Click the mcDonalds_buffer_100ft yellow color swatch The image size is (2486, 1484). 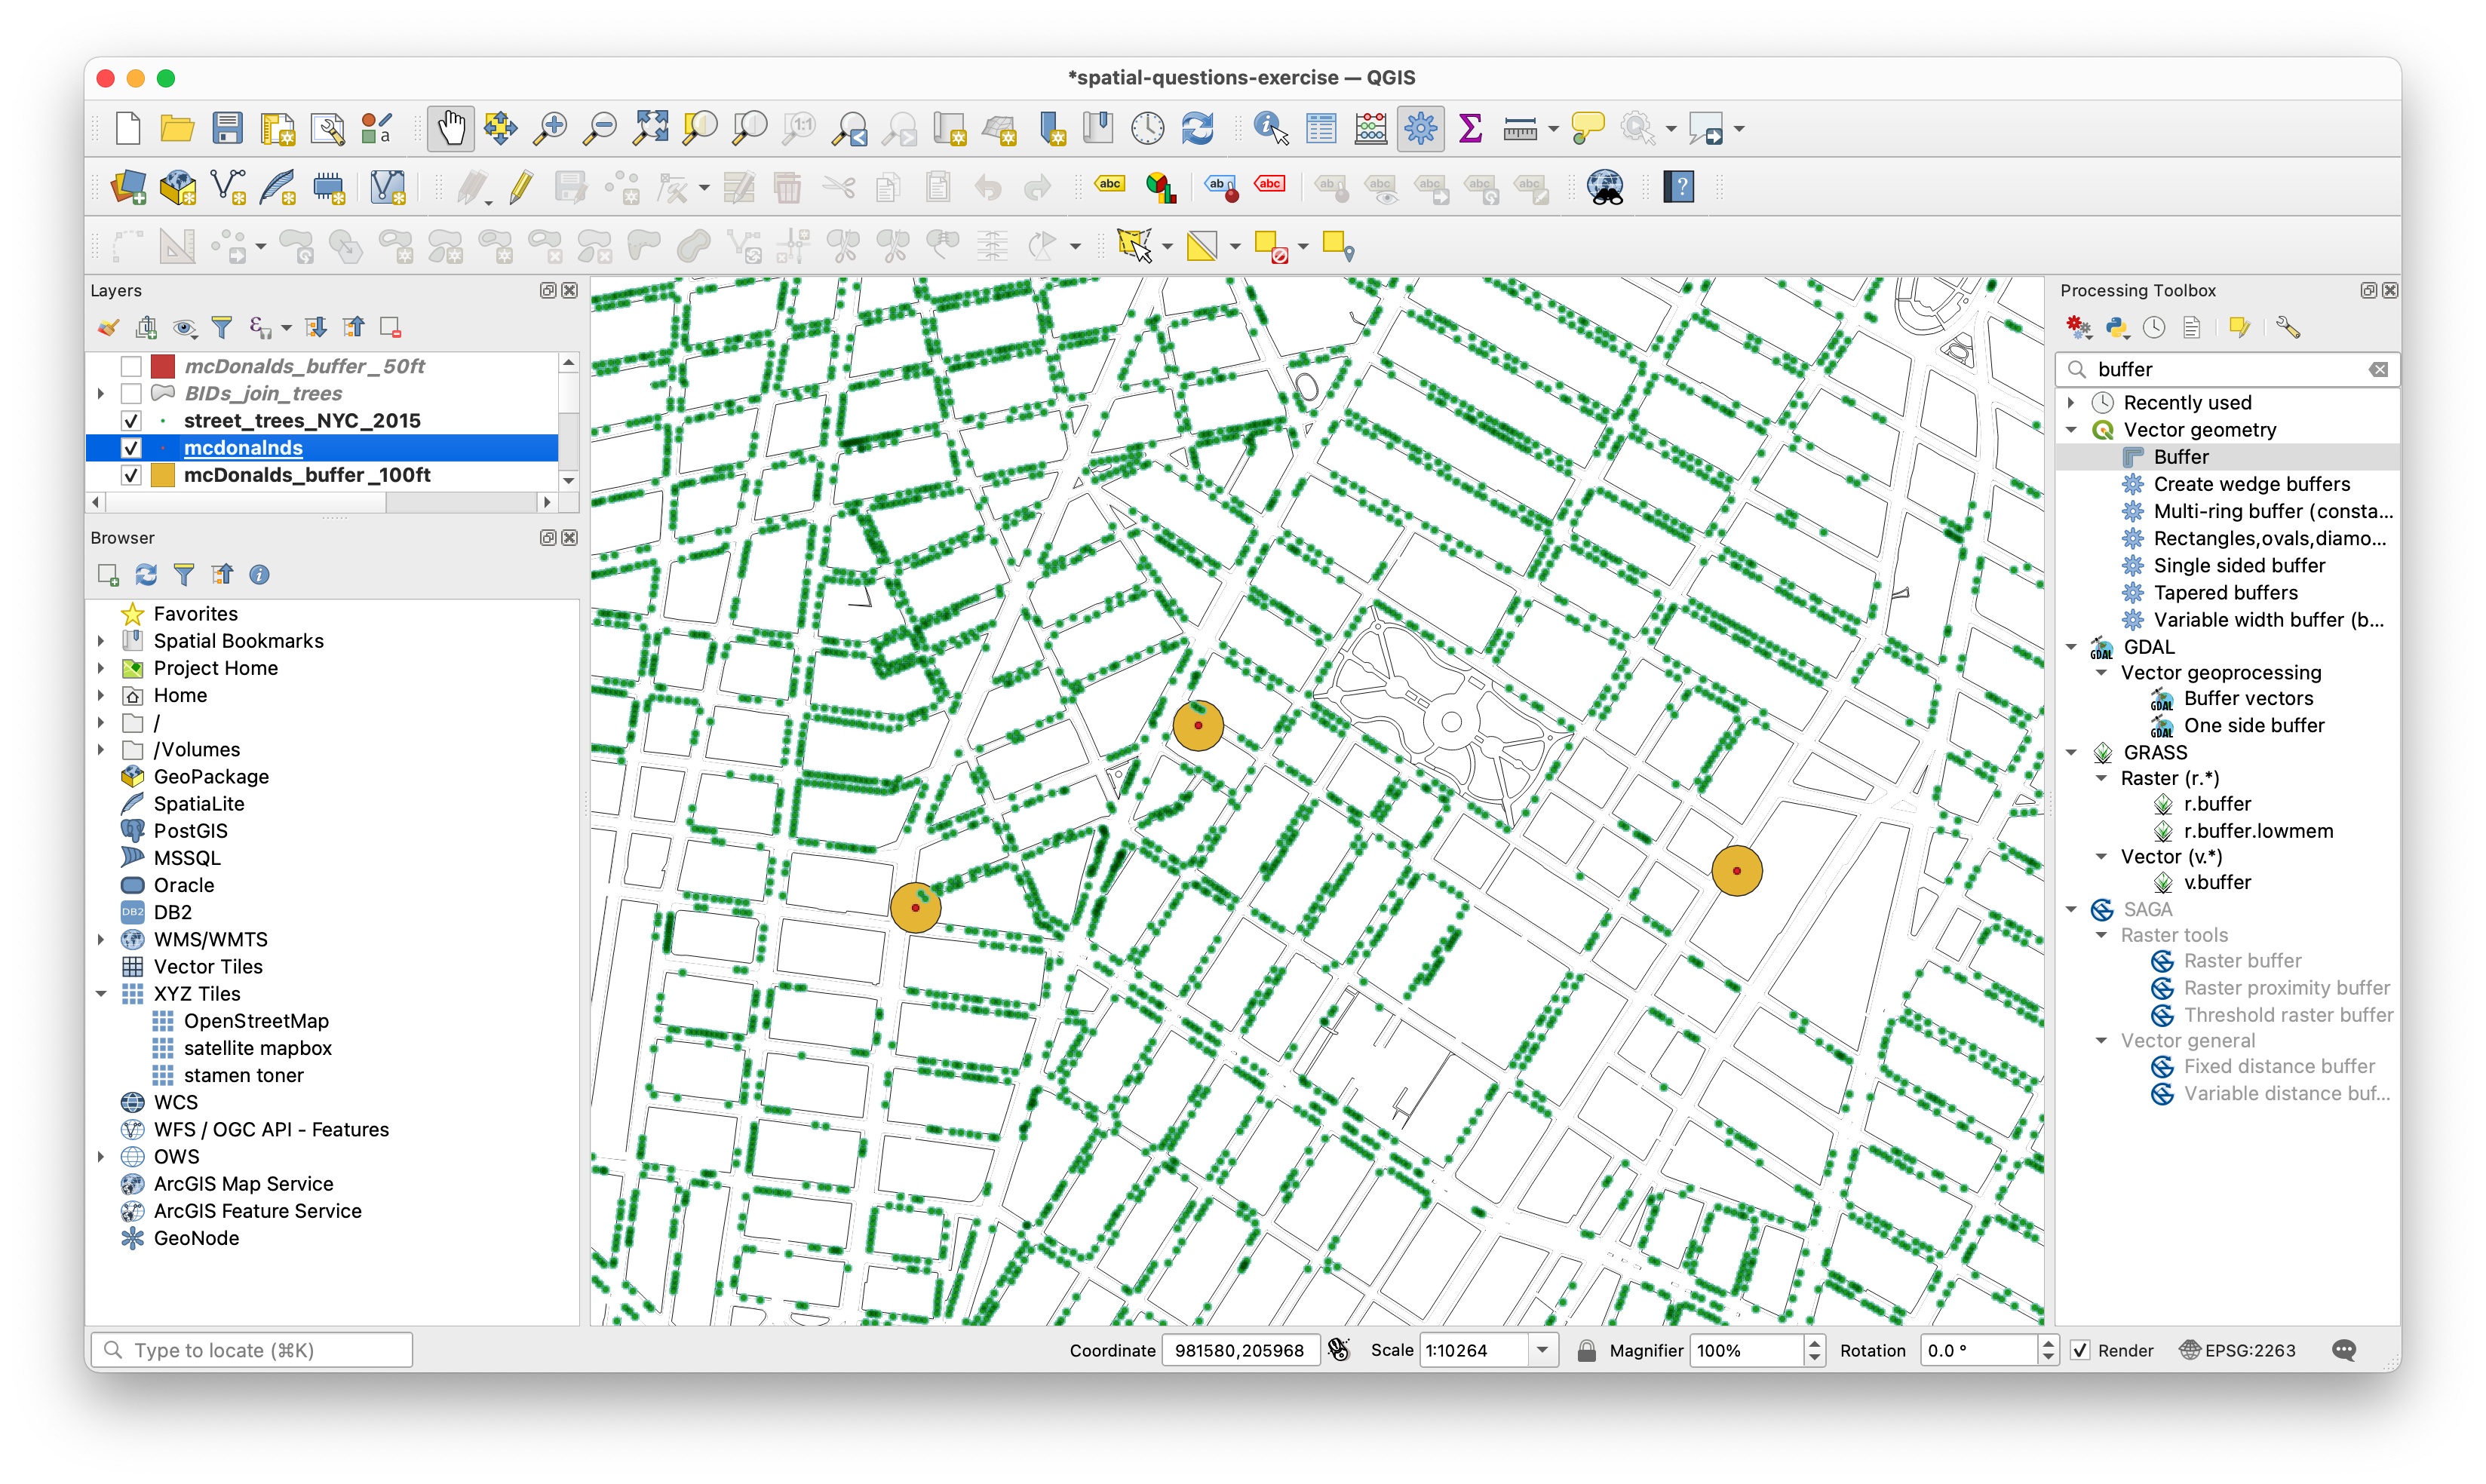[162, 475]
